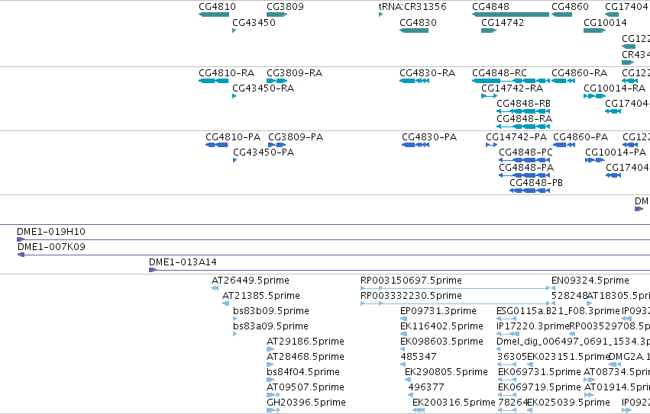
Task: Open the GH20396.5prime EST
Action: pos(273,410)
